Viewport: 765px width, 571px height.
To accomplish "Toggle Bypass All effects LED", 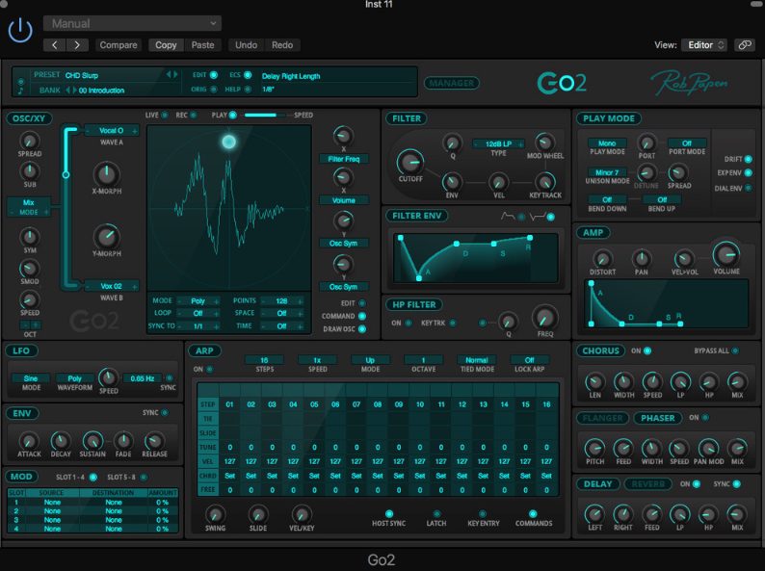I will point(735,350).
